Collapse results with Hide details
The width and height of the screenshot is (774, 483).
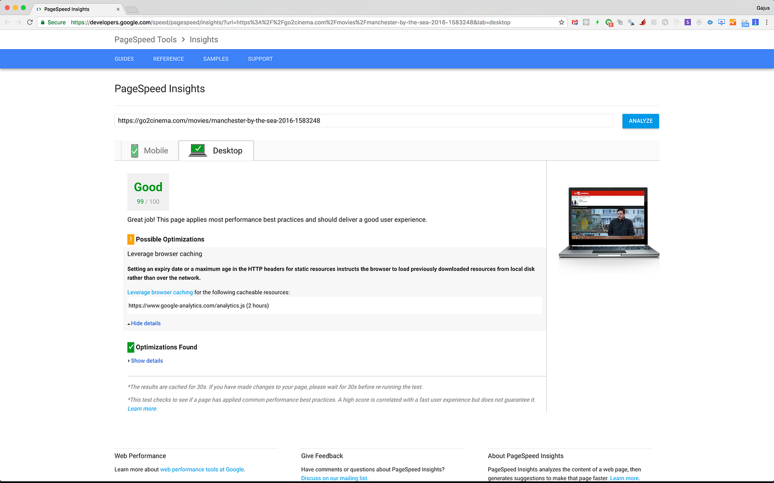(145, 323)
